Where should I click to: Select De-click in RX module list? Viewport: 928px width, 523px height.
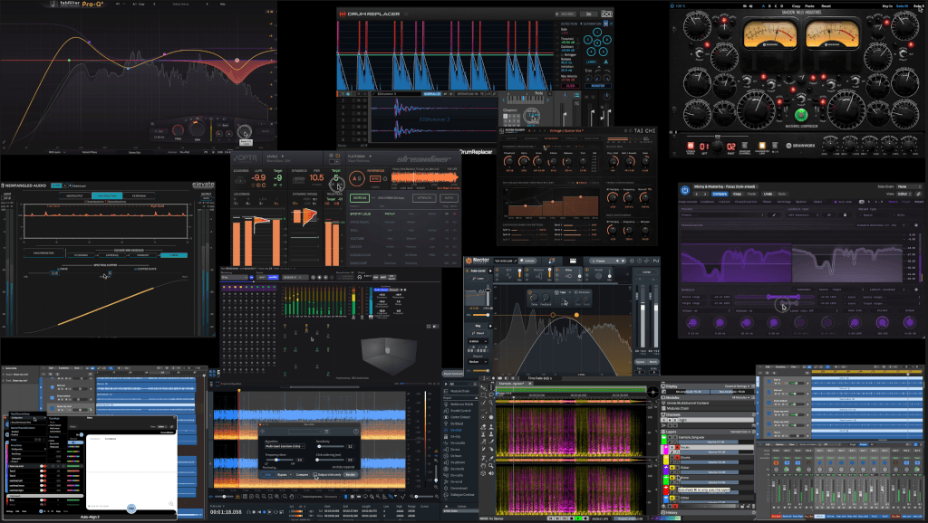456,430
